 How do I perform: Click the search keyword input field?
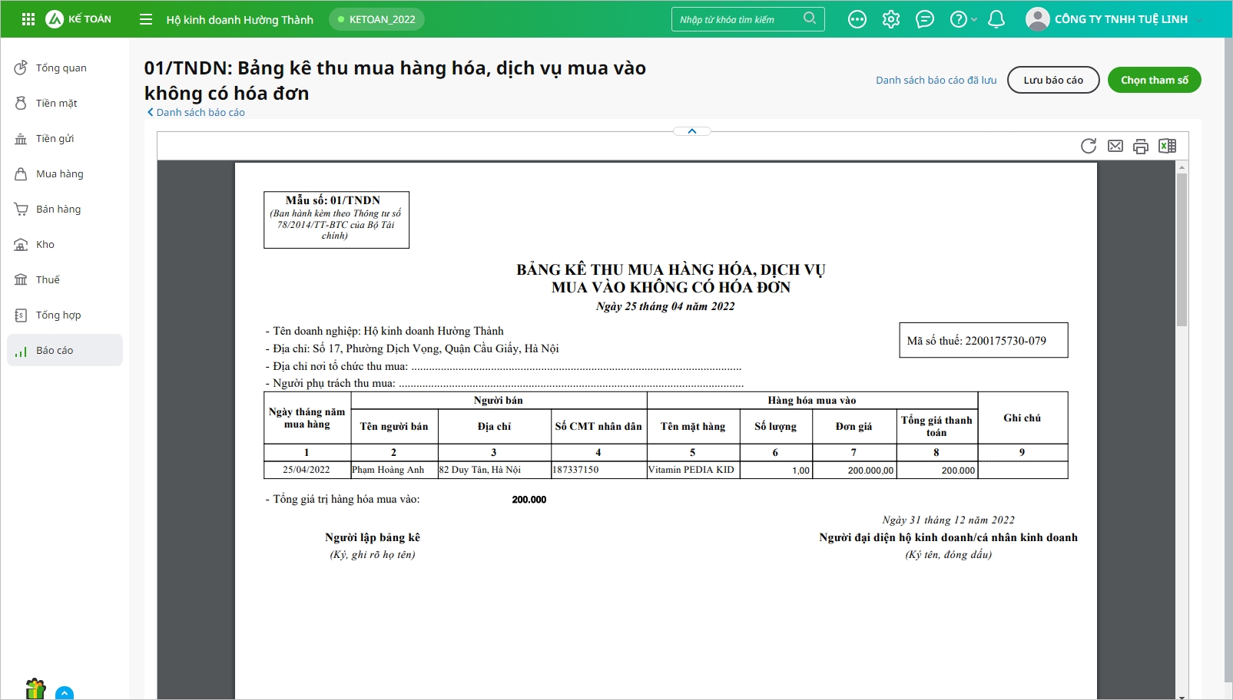click(x=737, y=19)
